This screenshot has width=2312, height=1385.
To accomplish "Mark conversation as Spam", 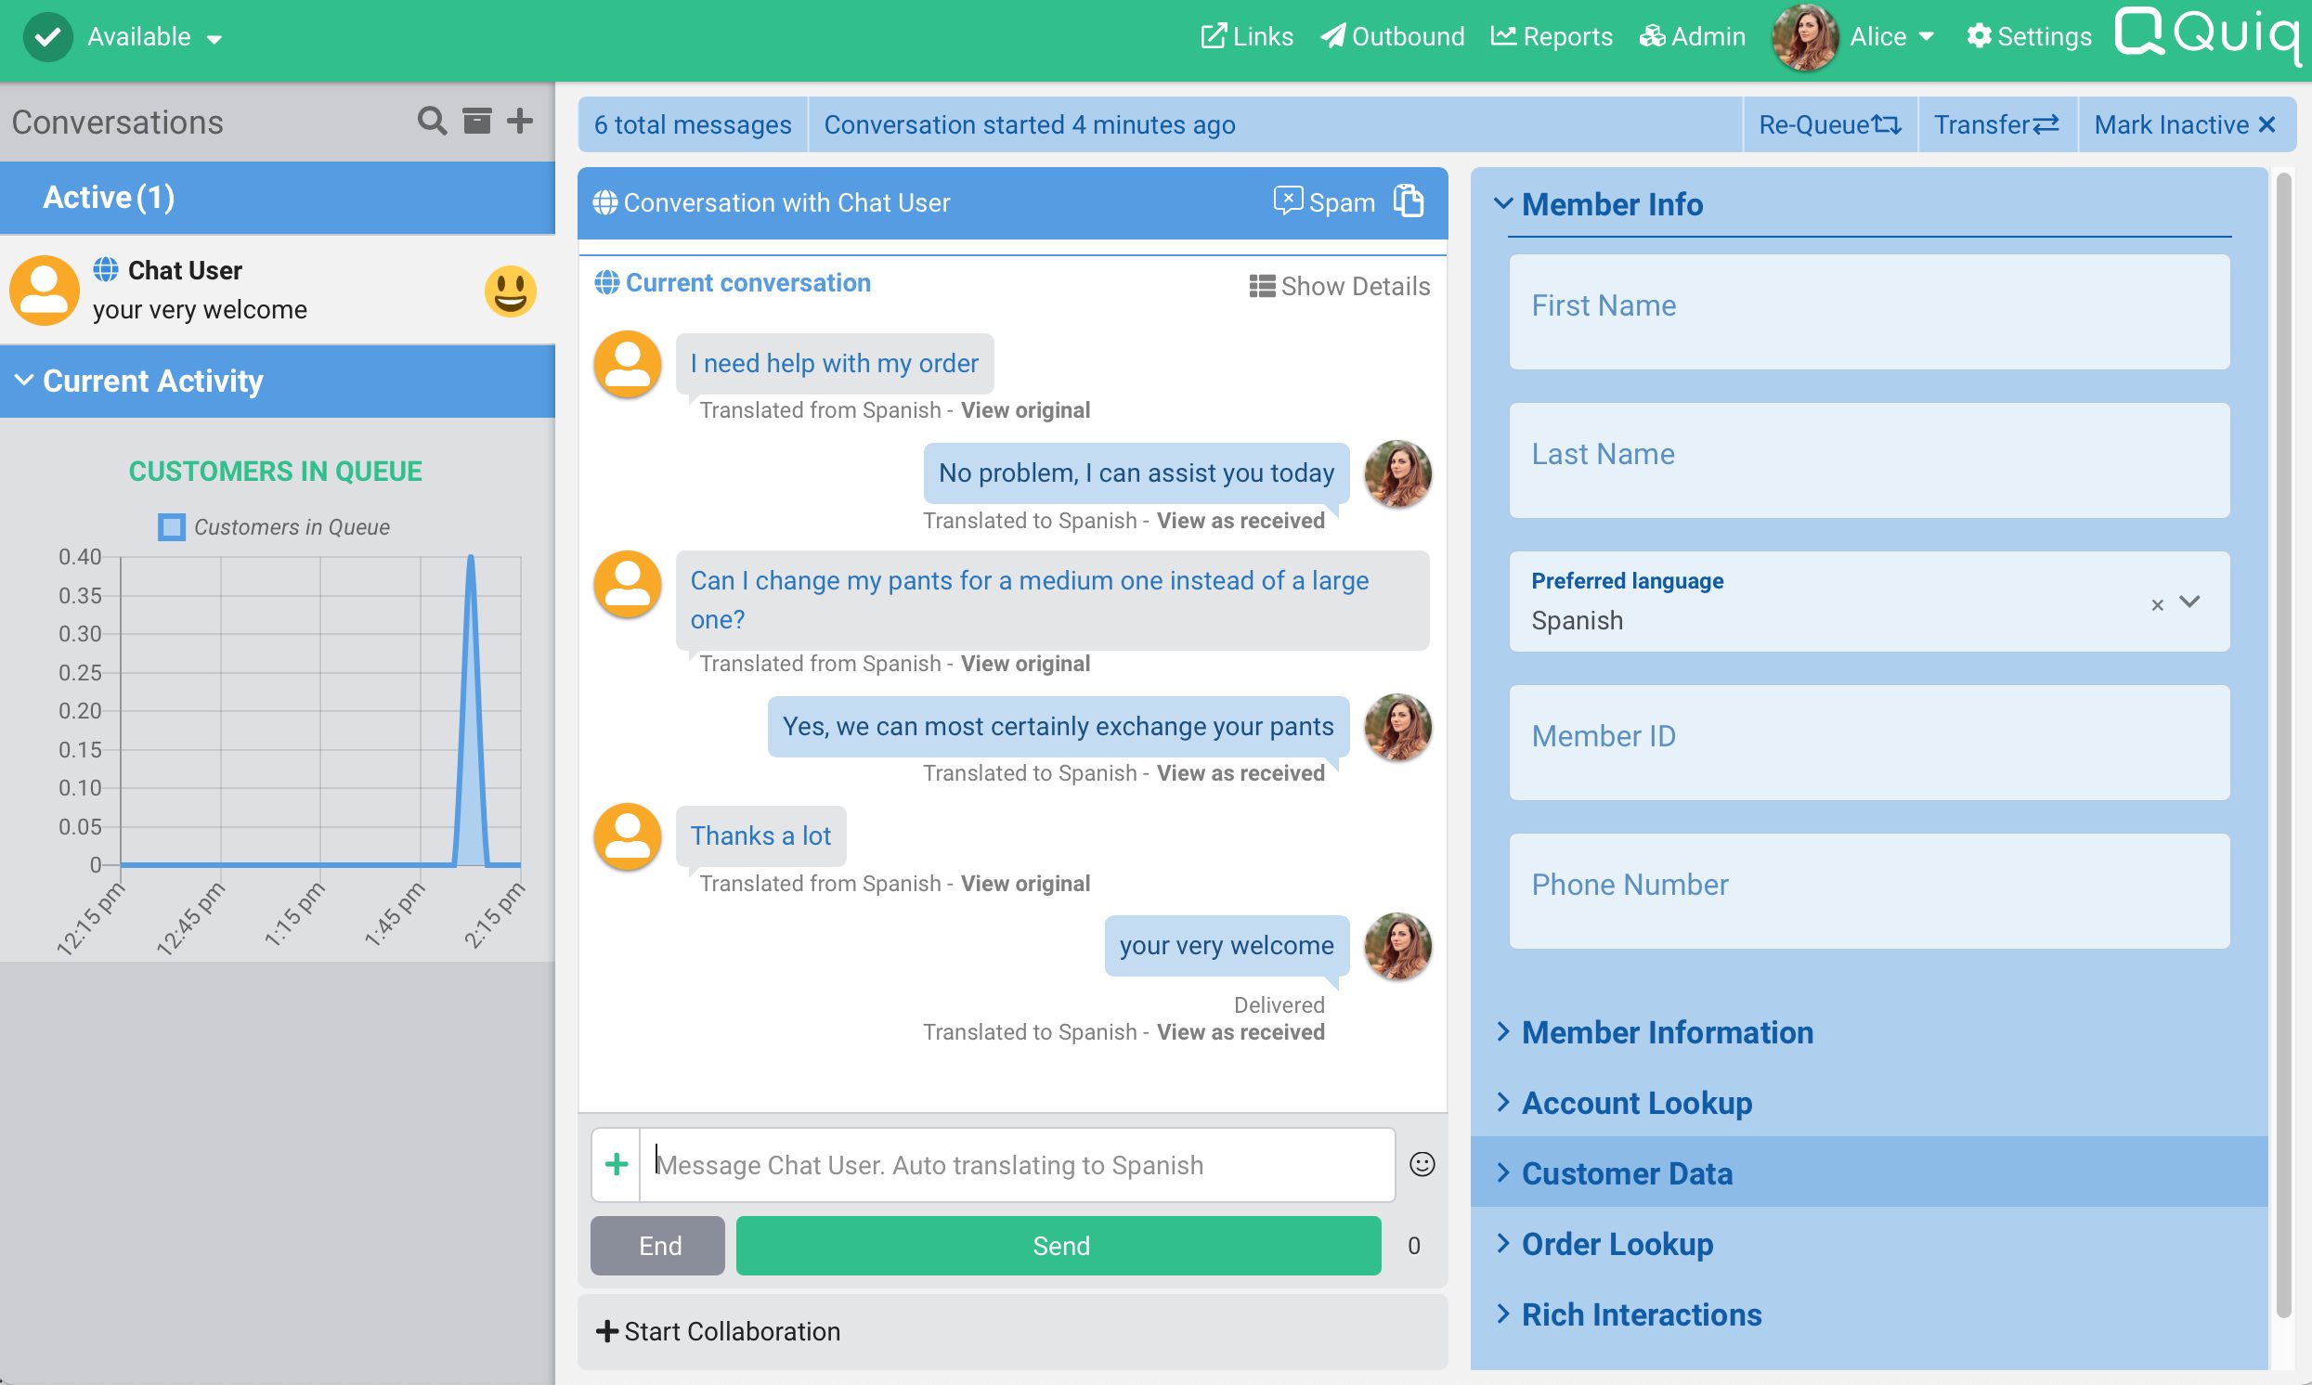I will point(1324,201).
